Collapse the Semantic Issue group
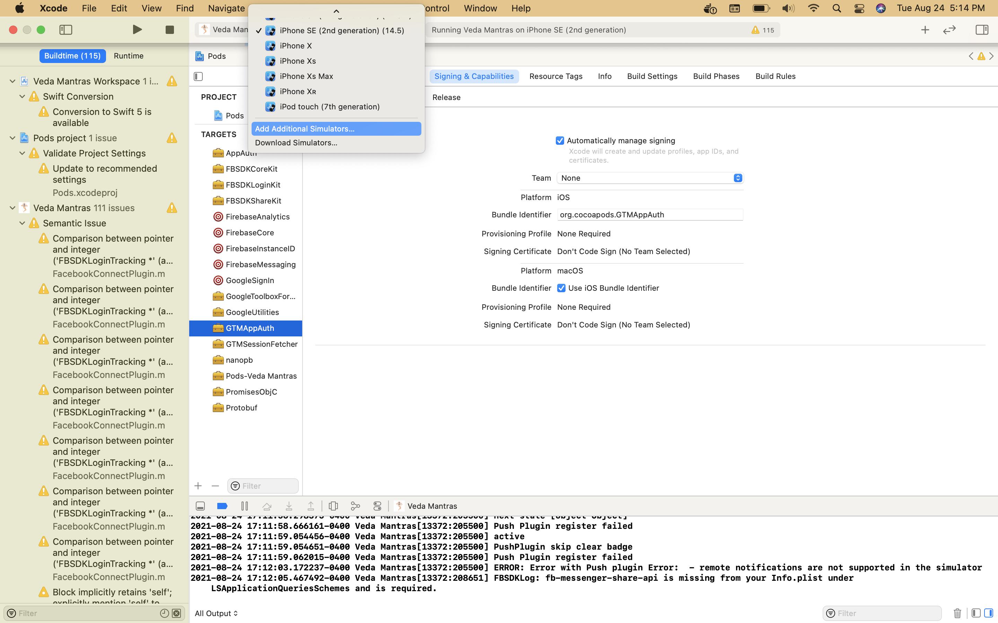 22,223
